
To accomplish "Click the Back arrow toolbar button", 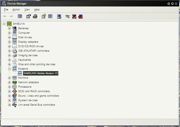I will [5, 16].
